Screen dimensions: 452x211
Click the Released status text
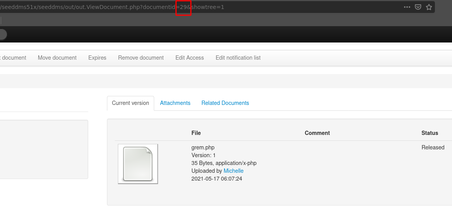pyautogui.click(x=432, y=147)
